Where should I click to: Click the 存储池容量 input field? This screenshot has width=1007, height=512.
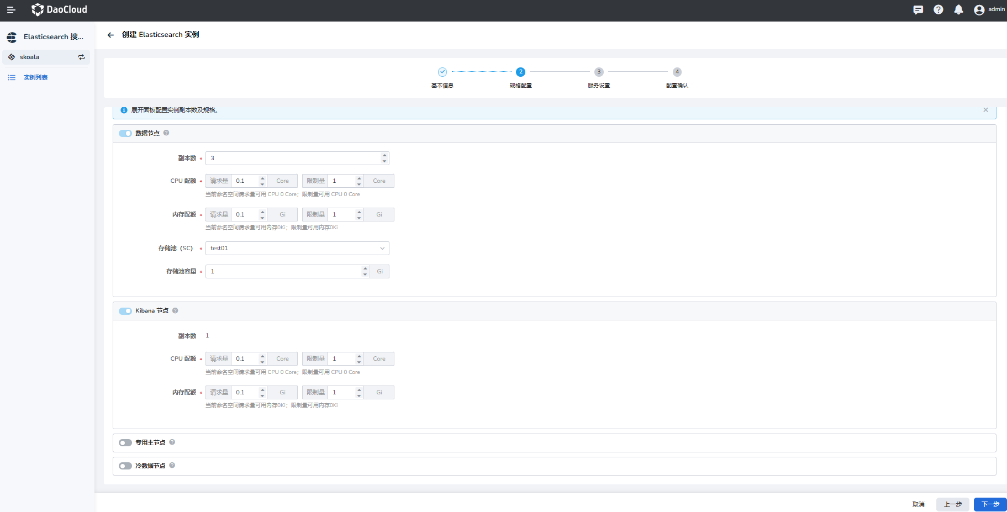pos(284,272)
